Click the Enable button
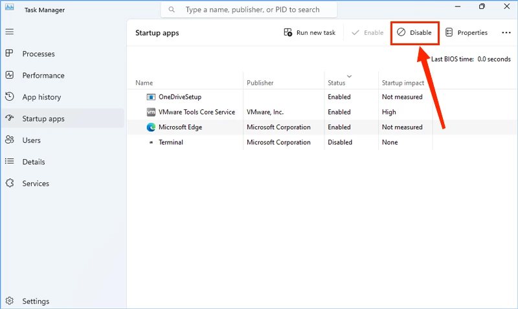Screen dimensions: 518x309 [367, 33]
